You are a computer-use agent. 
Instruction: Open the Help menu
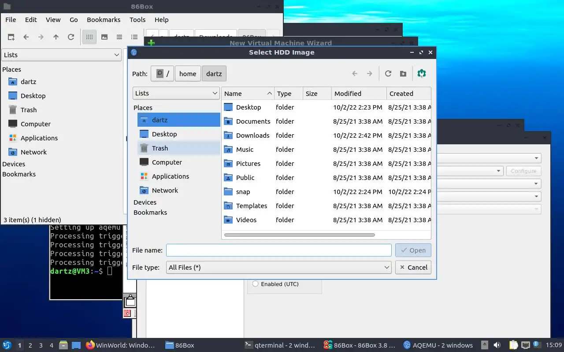tap(161, 20)
